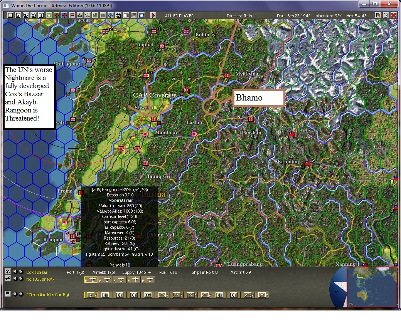
Task: Click the 'Aircraft: 79' readout
Action: (241, 272)
